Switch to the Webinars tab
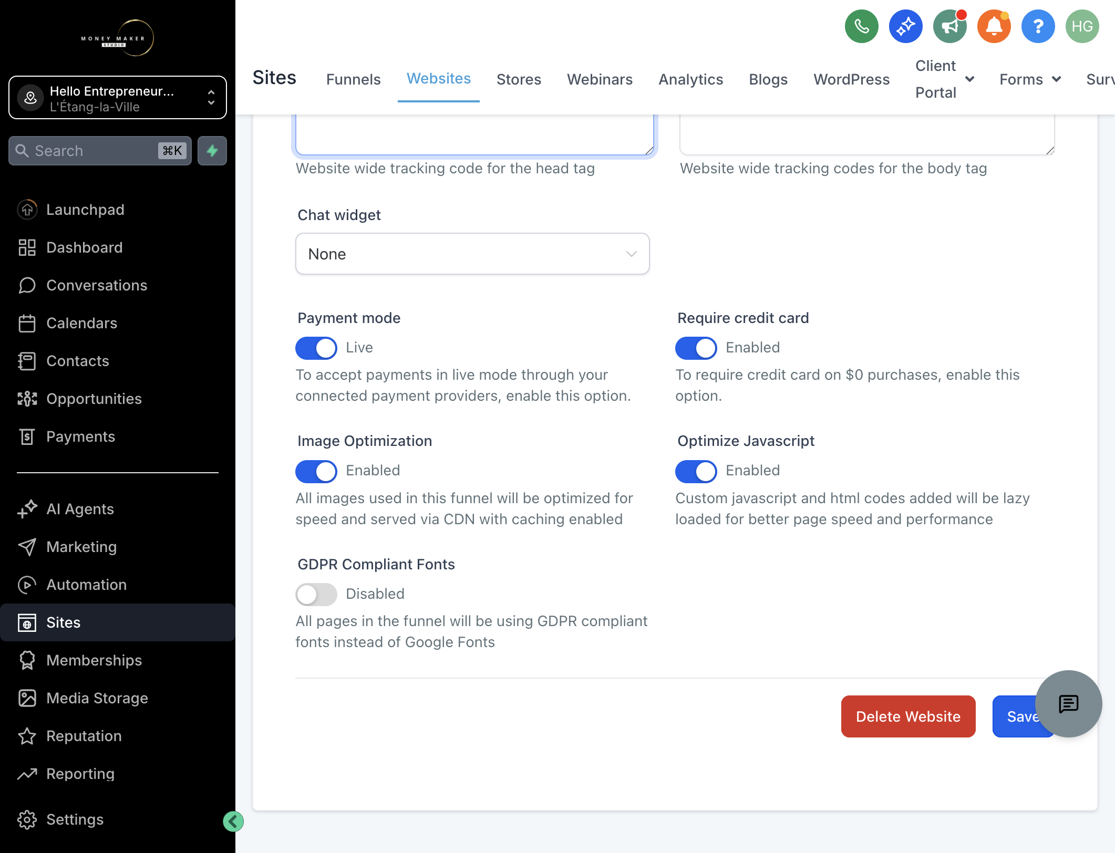The height and width of the screenshot is (853, 1115). tap(600, 79)
